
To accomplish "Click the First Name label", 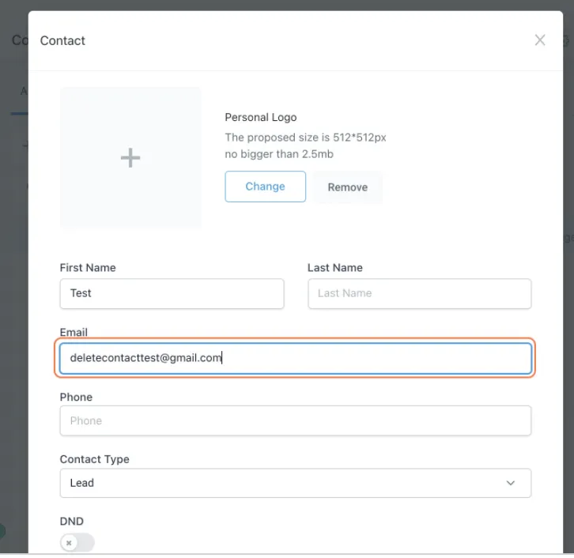I will click(x=88, y=268).
